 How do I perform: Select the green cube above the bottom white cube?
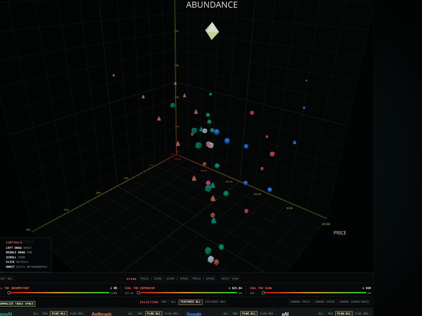pos(208,251)
